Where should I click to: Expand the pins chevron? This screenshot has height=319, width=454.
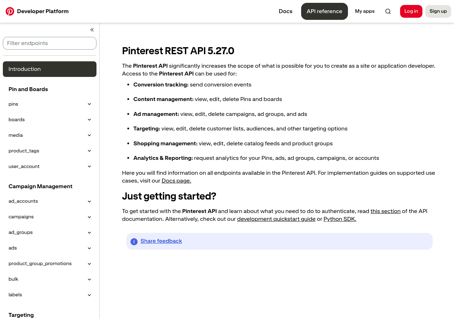pyautogui.click(x=89, y=104)
